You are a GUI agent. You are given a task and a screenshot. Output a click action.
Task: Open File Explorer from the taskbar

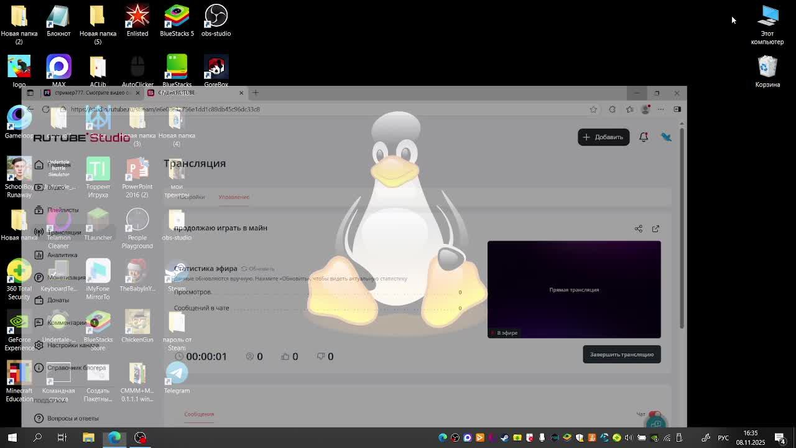[88, 437]
